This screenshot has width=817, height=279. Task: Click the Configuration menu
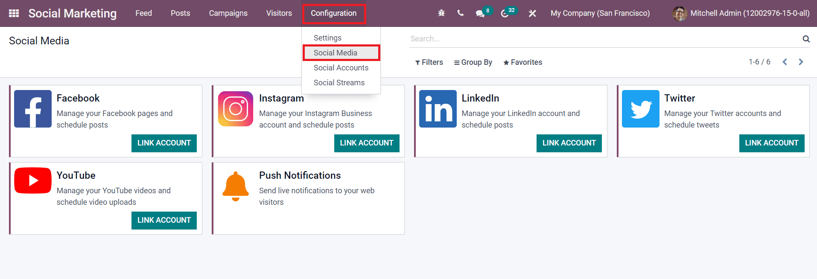333,13
